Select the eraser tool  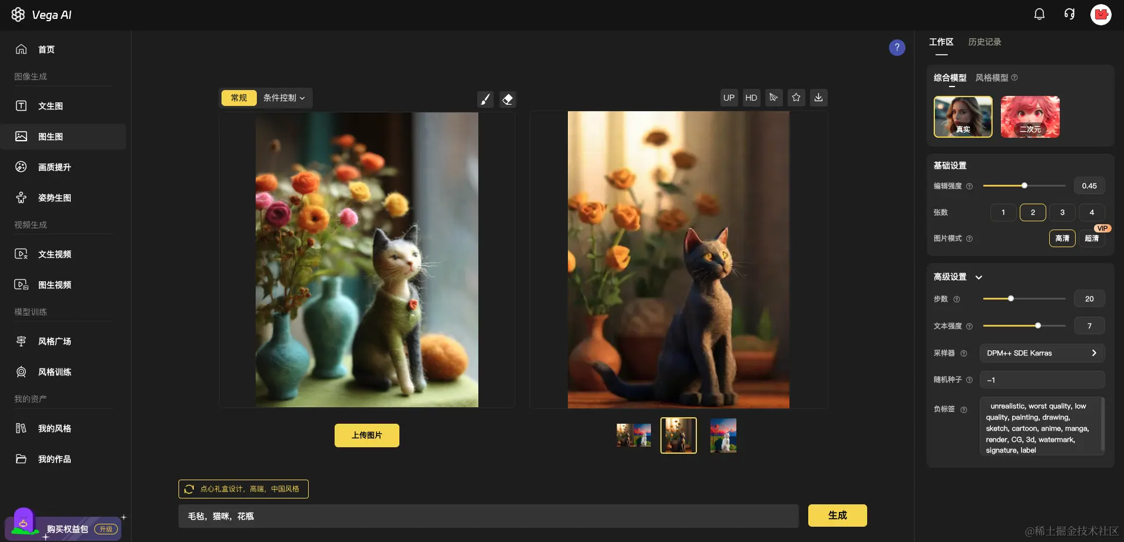coord(508,99)
